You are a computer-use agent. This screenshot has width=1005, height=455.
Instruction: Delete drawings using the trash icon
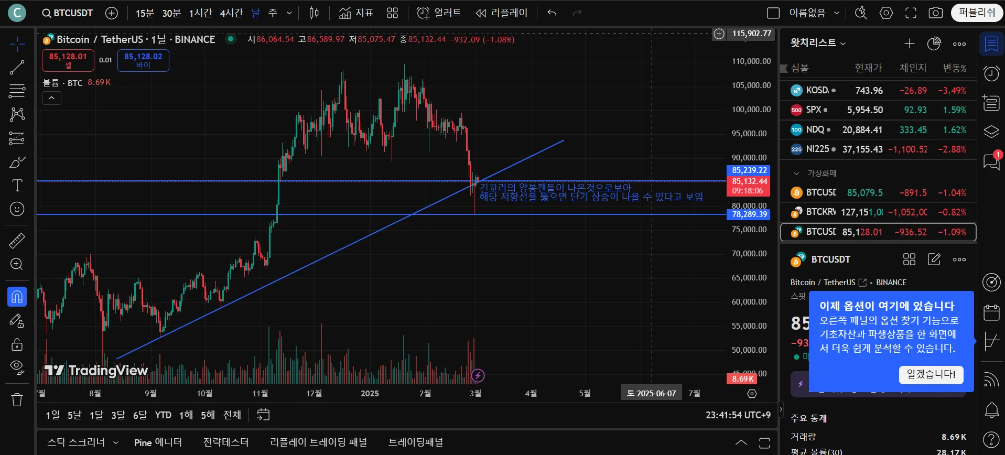17,400
